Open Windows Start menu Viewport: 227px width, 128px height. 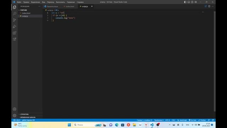coord(70,125)
